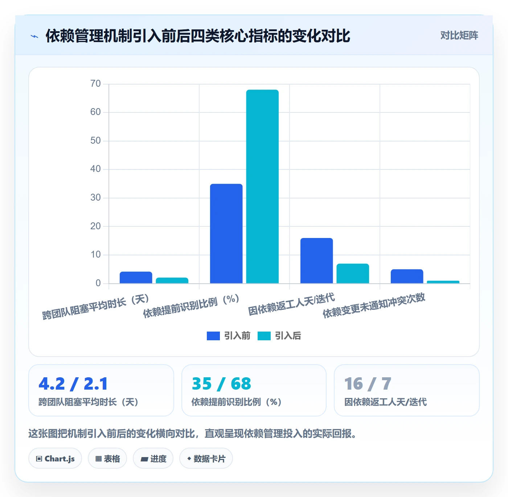
Task: Click the 引入后 bar for 依赖变更未通知冲突次数
Action: click(x=443, y=282)
